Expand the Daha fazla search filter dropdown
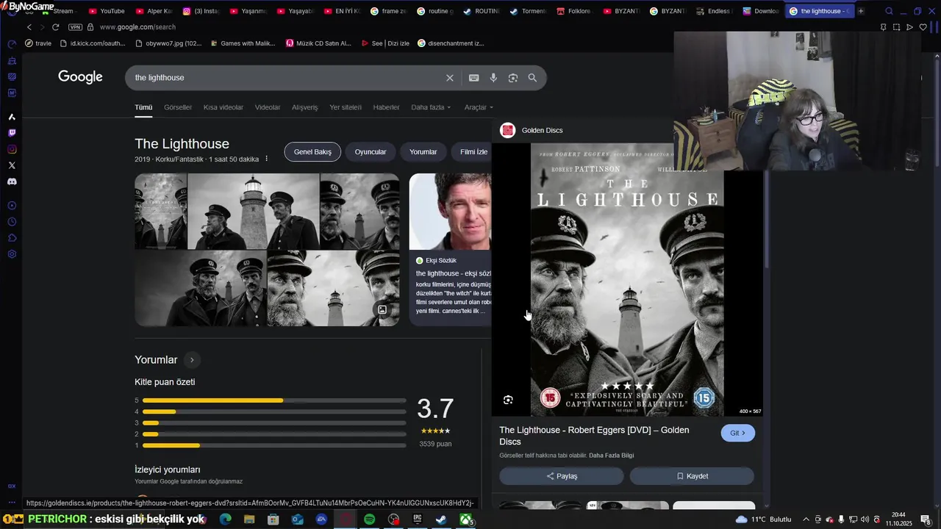Screen dimensions: 941x529 pos(431,107)
